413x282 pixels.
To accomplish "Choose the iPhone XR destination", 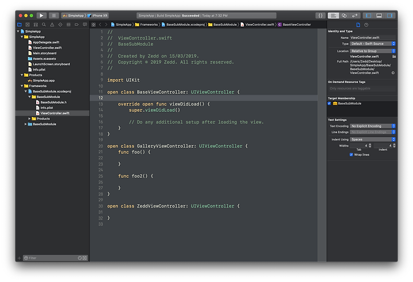I will [98, 15].
